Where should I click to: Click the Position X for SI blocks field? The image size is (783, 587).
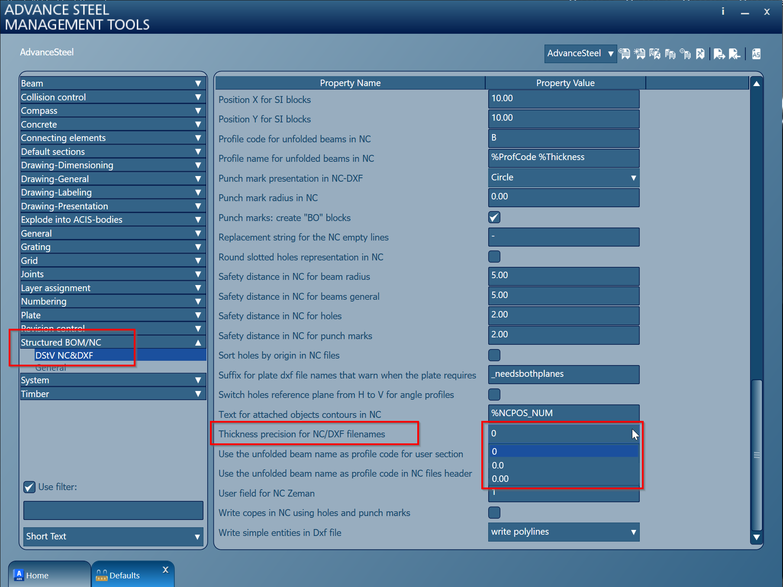coord(564,99)
